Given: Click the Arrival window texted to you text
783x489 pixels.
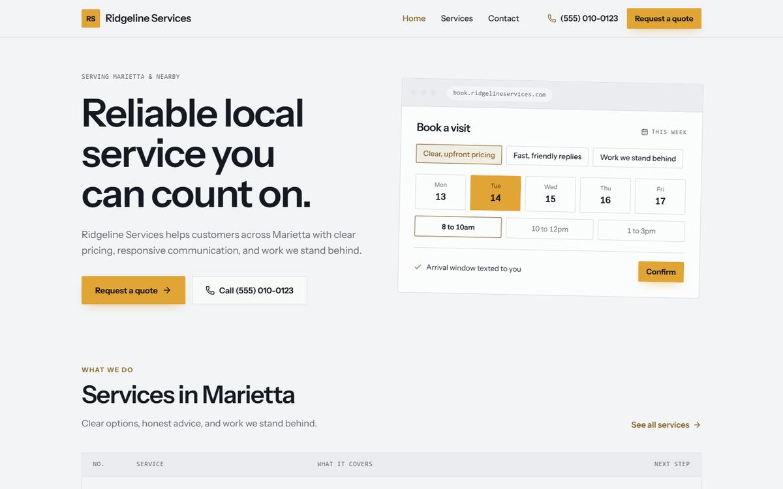Looking at the screenshot, I should tap(474, 268).
